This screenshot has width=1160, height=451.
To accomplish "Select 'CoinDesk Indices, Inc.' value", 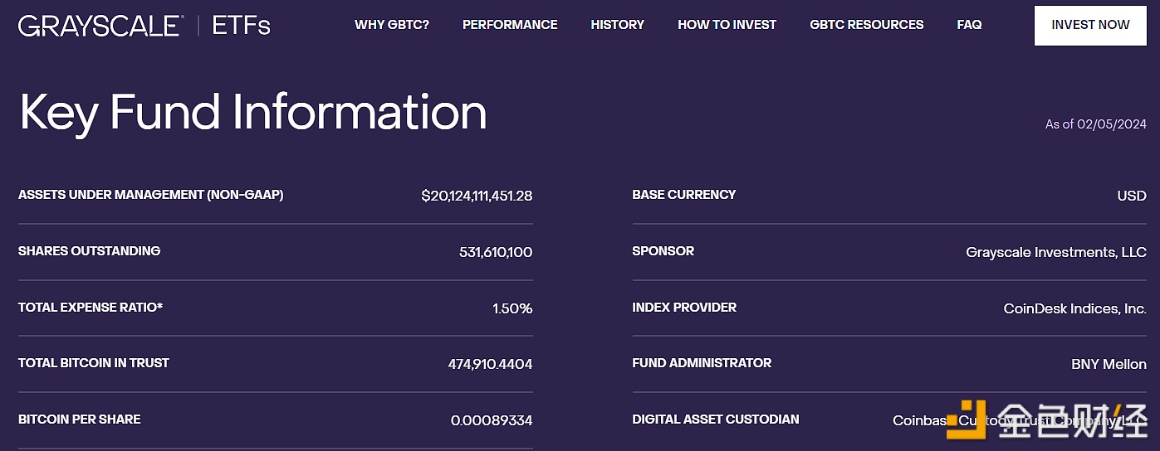I will click(x=1075, y=308).
